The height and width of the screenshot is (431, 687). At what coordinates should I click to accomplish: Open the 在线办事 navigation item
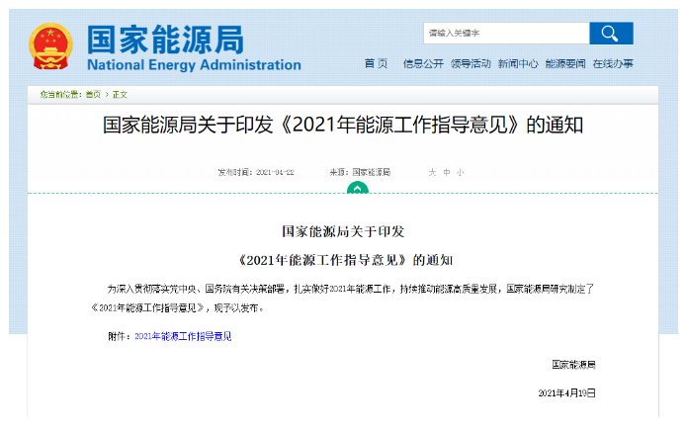[x=613, y=64]
